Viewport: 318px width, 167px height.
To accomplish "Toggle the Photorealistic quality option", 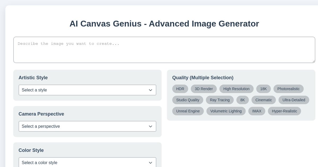I will [x=289, y=89].
